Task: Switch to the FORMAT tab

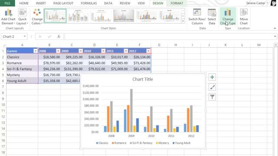Action: click(177, 3)
